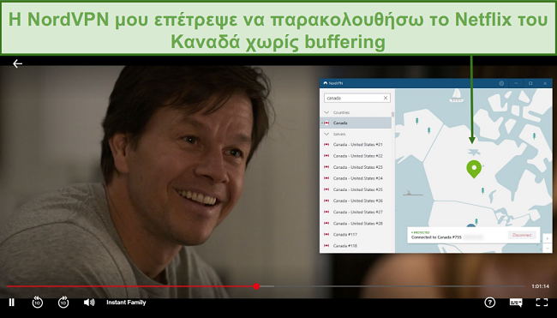Click the NordVPN server list scrollbar
The image size is (557, 318).
click(392, 114)
